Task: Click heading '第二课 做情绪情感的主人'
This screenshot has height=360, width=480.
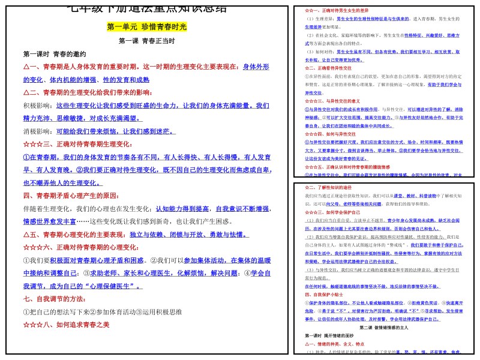Action: (x=383, y=328)
